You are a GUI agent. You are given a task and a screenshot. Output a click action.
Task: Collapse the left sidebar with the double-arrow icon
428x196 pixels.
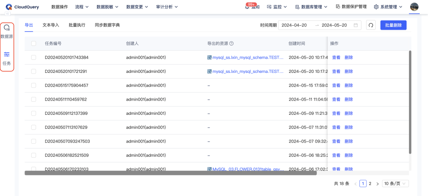pyautogui.click(x=8, y=14)
